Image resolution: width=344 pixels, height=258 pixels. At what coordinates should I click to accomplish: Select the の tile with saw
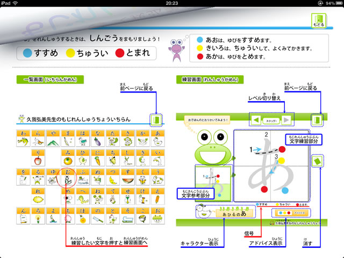pyautogui.click(x=98, y=216)
